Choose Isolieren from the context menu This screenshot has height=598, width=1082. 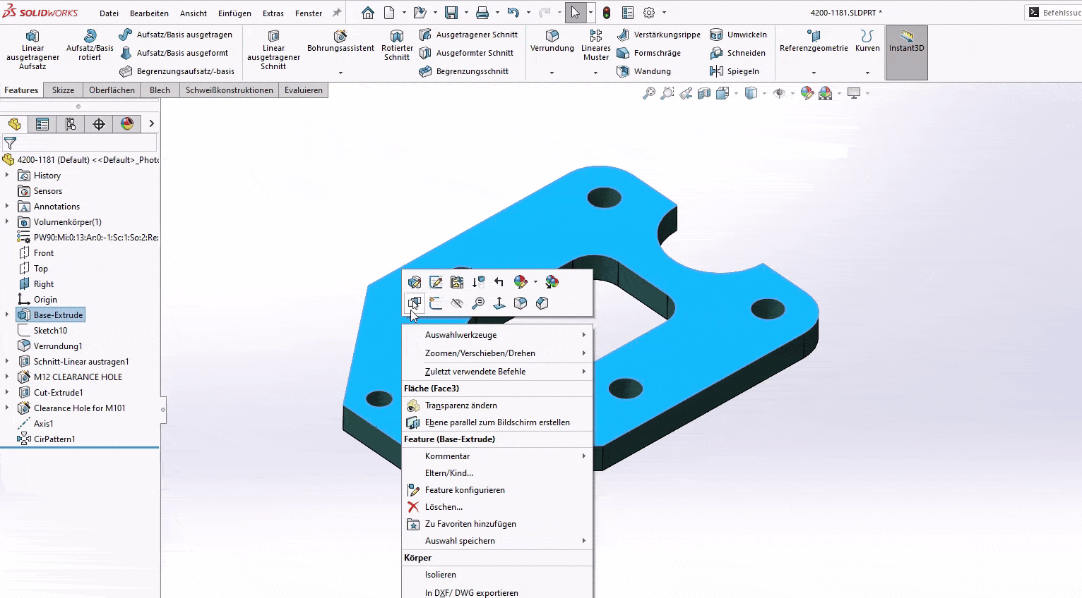[441, 575]
